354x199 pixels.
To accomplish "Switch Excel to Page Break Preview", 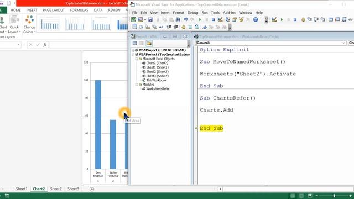I will (310, 196).
